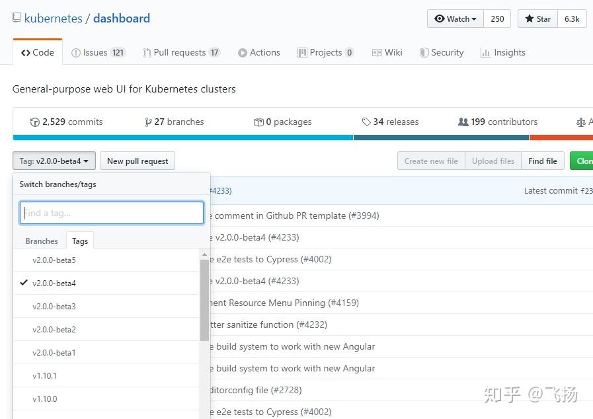Viewport: 593px width, 419px height.
Task: Click the packages box icon
Action: [258, 122]
